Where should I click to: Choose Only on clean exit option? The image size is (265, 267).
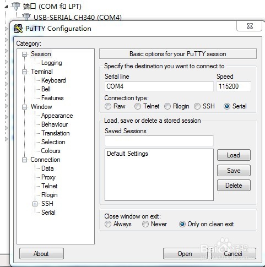(182, 224)
